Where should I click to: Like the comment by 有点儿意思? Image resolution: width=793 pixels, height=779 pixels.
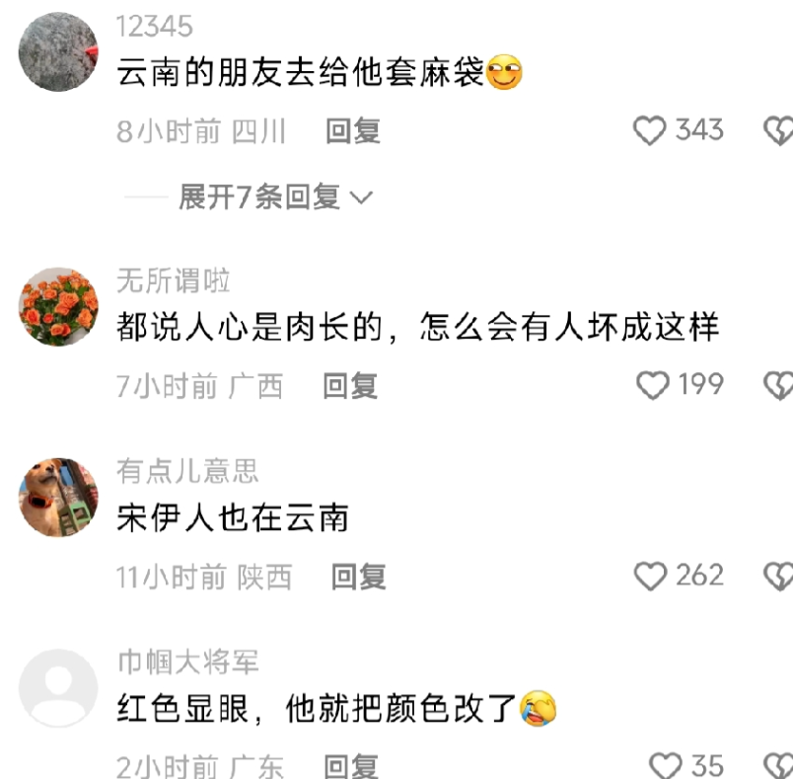pos(650,576)
